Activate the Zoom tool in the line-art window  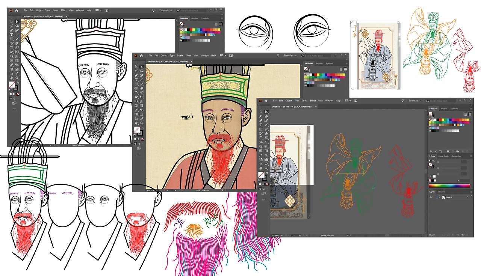tap(17, 78)
